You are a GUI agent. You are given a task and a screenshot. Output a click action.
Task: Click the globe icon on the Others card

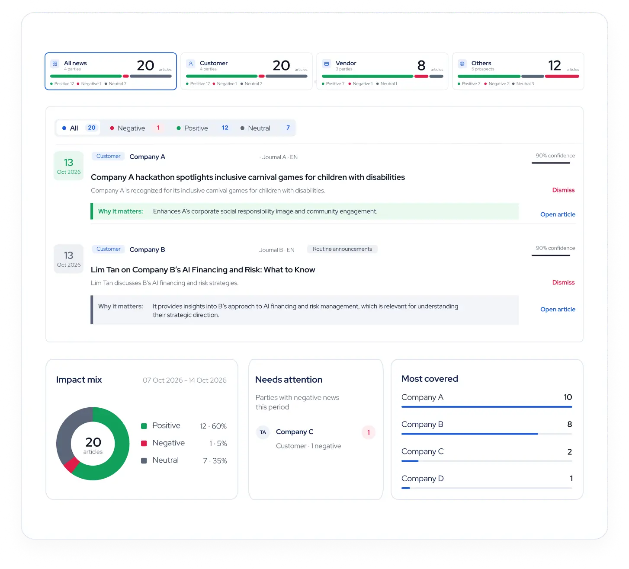pos(462,64)
